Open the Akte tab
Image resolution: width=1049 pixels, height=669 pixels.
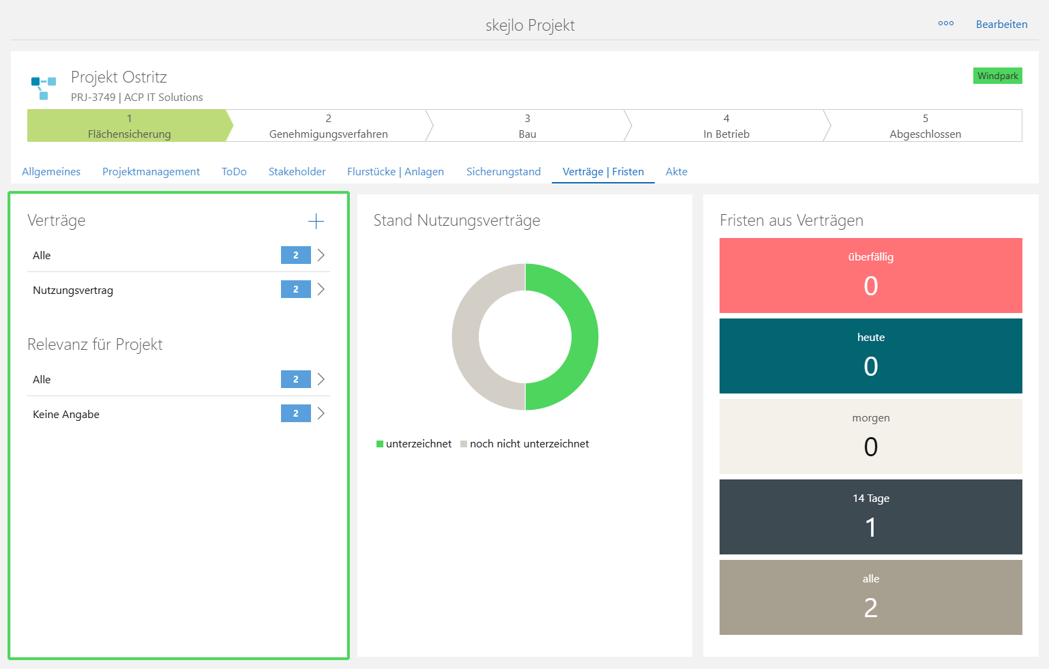click(x=676, y=172)
